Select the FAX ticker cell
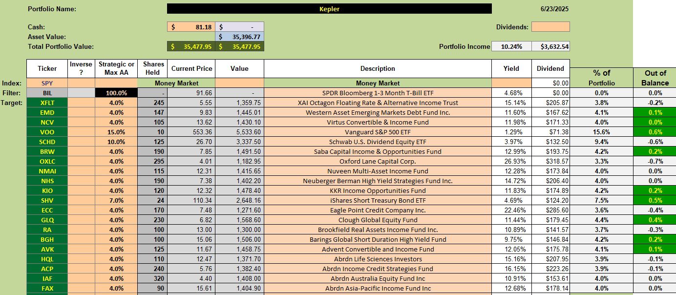676x295 pixels. 47,288
